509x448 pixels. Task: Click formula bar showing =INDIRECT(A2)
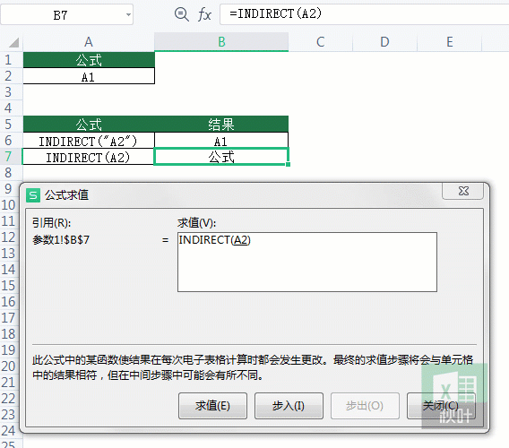(364, 14)
